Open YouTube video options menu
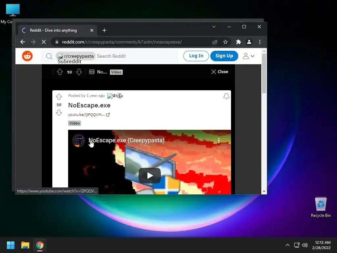The height and width of the screenshot is (253, 337). pos(219,140)
